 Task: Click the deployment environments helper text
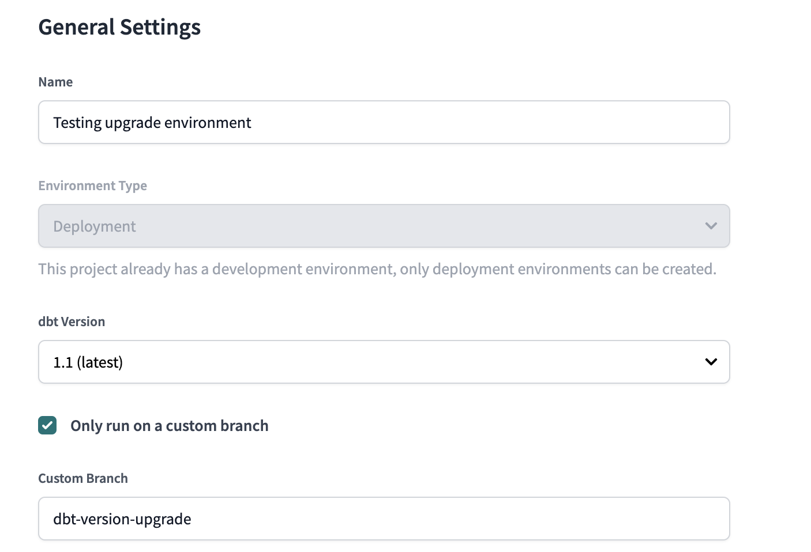(x=377, y=269)
